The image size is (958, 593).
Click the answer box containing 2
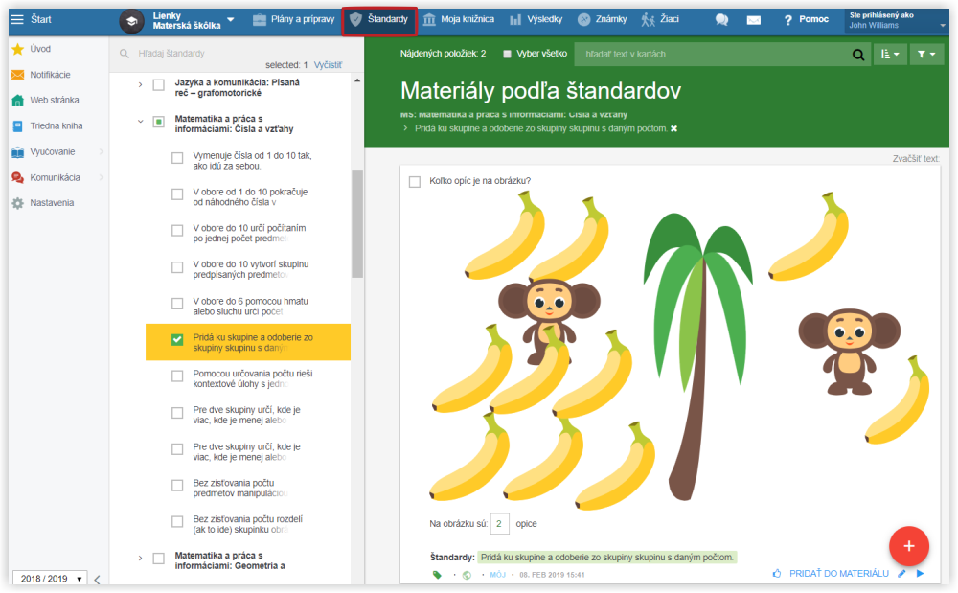[x=499, y=524]
